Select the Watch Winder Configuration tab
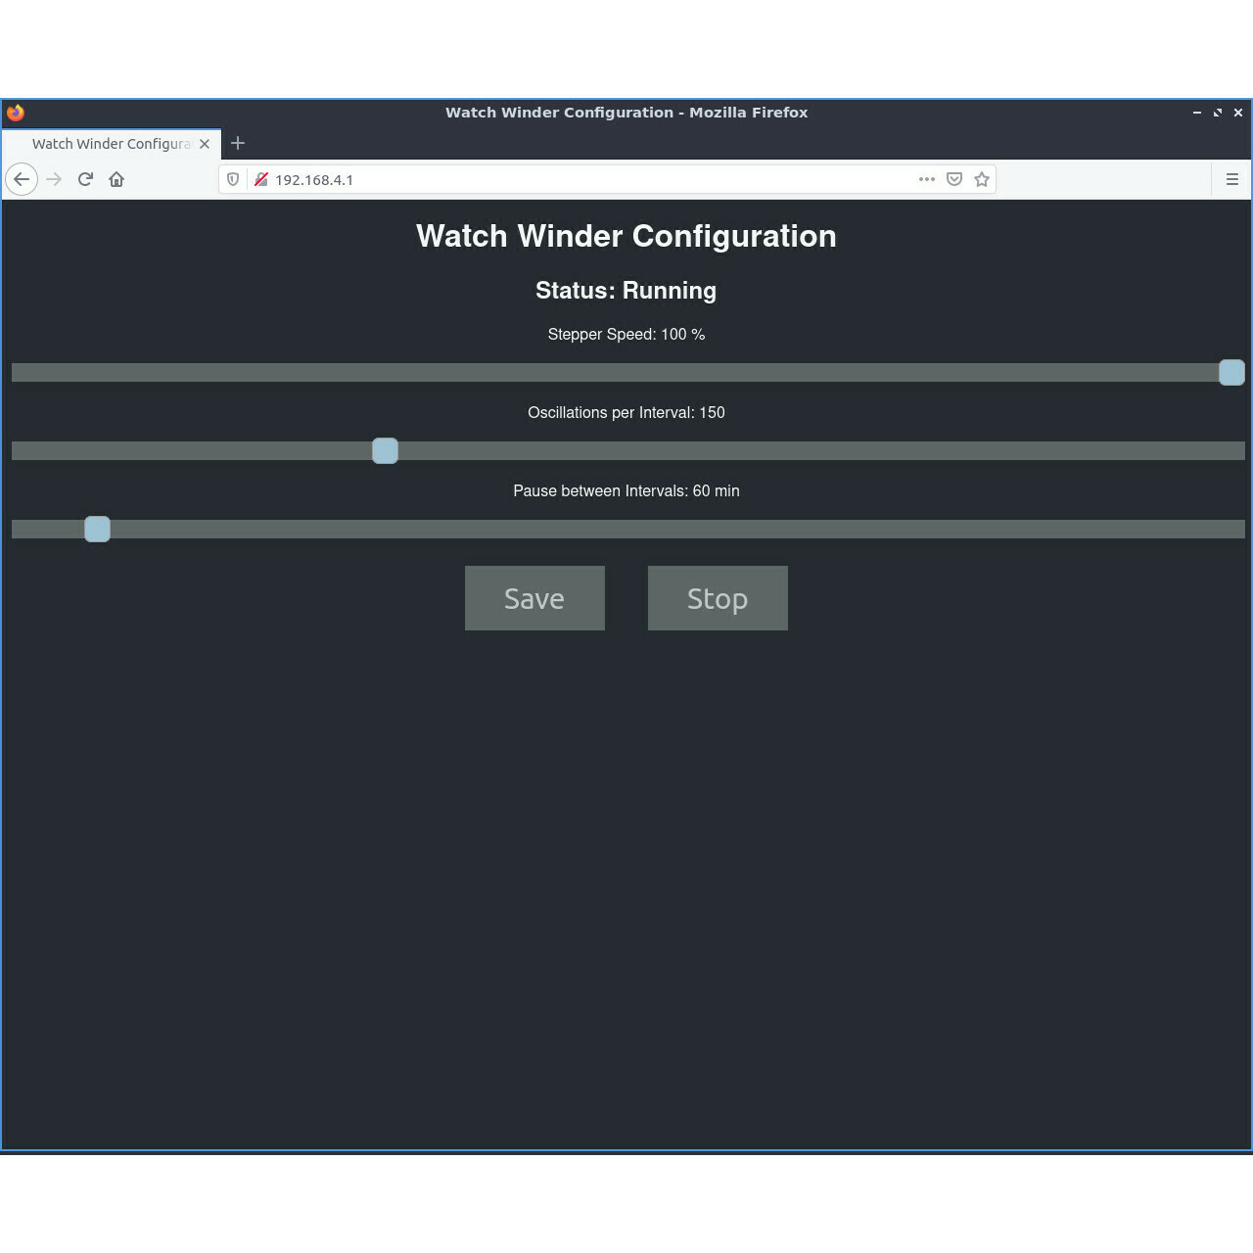1253x1253 pixels. pos(112,144)
